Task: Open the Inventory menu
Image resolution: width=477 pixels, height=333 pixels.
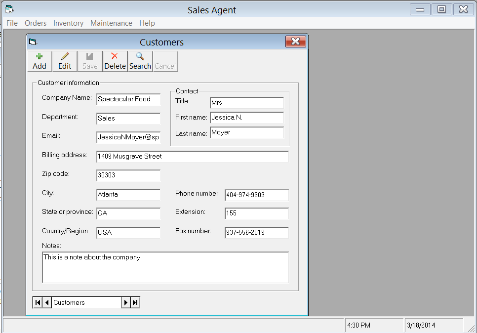Action: click(x=68, y=23)
